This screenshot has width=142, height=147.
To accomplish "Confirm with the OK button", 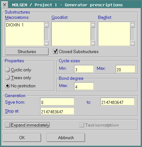I will tap(22, 138).
